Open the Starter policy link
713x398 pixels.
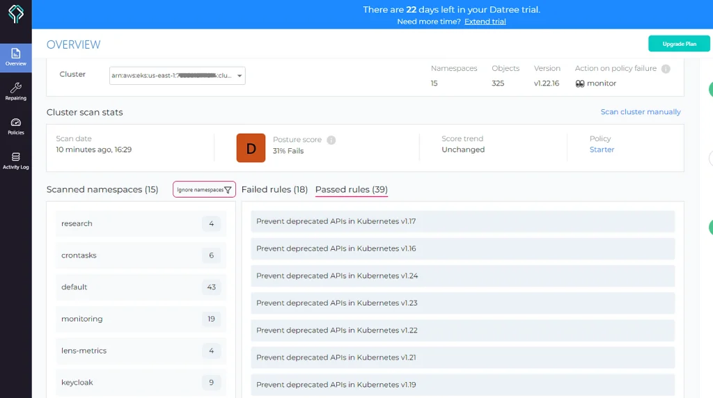pyautogui.click(x=602, y=150)
